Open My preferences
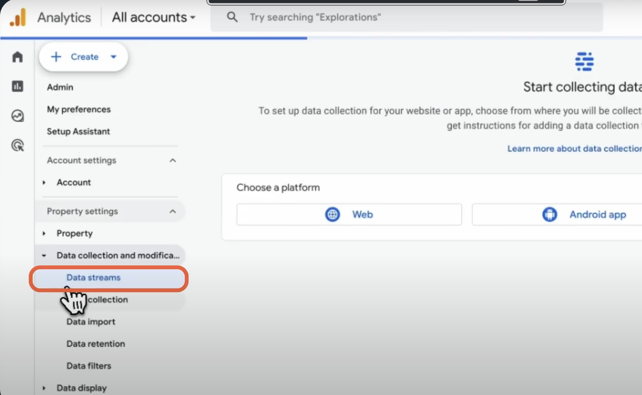This screenshot has width=642, height=395. click(79, 109)
